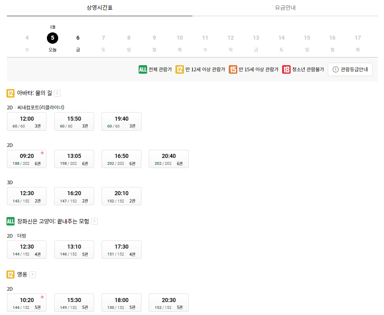Select the 17:30 dubbed 장화신은 고양이 showing
The width and height of the screenshot is (384, 315).
[121, 249]
